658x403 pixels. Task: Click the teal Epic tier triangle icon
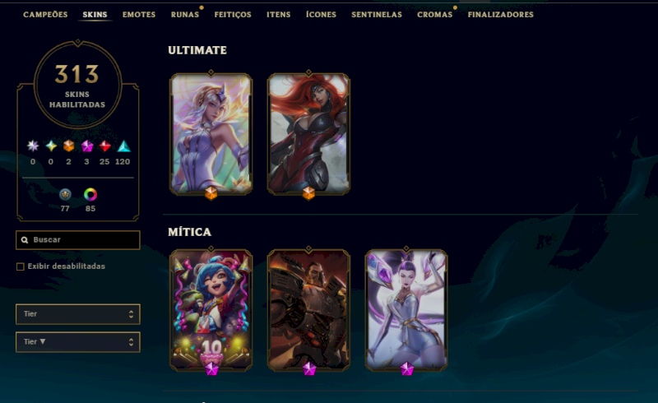(x=123, y=146)
